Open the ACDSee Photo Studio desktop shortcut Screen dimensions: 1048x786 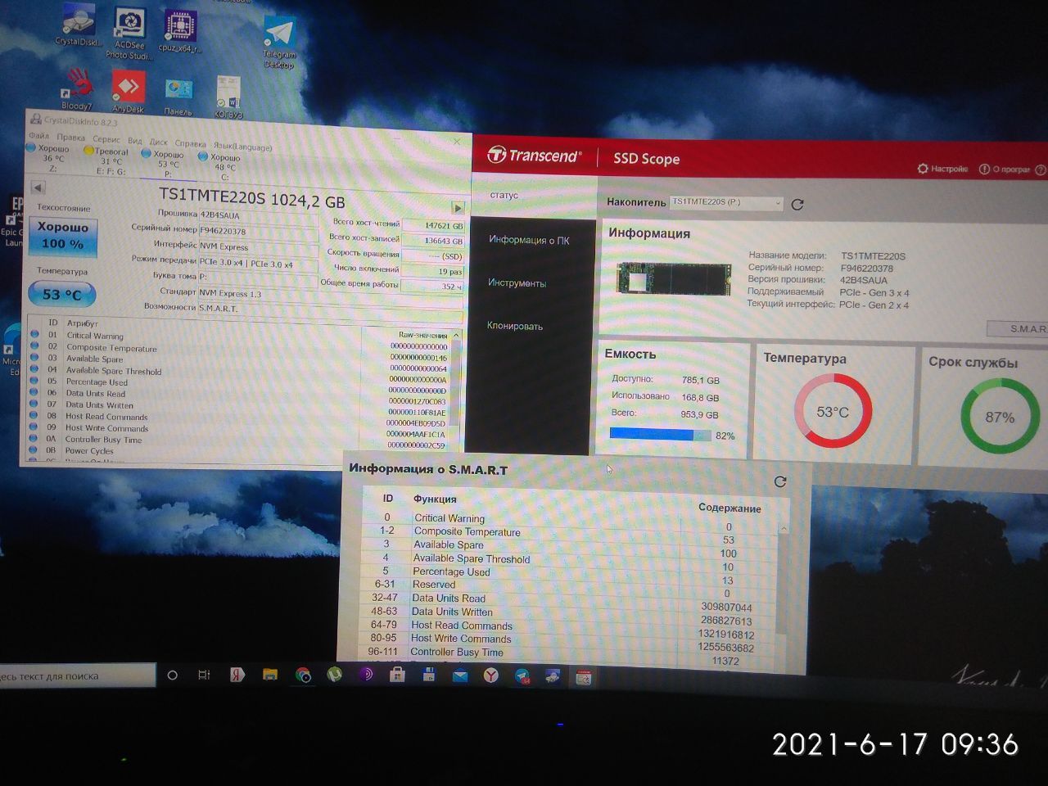pos(129,33)
